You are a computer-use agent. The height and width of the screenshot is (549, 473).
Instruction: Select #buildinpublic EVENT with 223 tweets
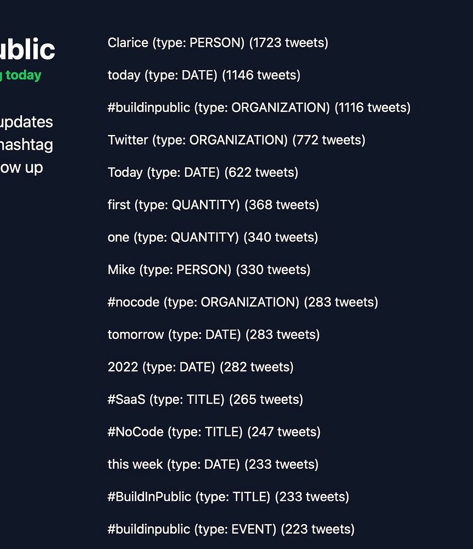[x=231, y=529]
